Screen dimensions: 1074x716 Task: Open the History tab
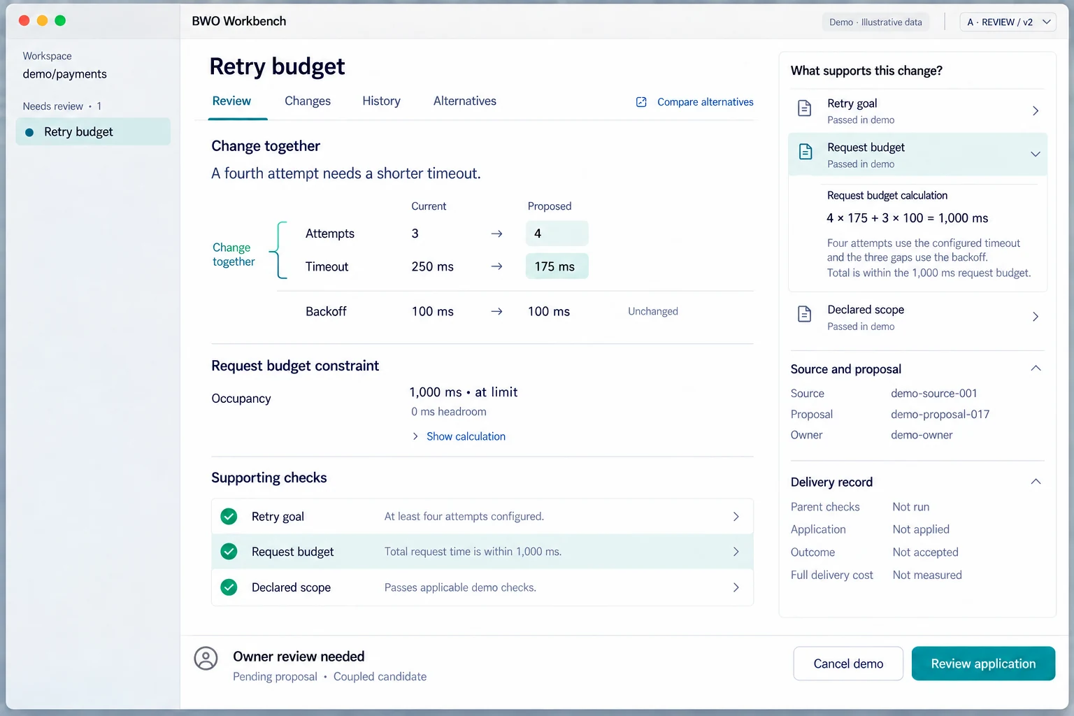click(x=381, y=101)
